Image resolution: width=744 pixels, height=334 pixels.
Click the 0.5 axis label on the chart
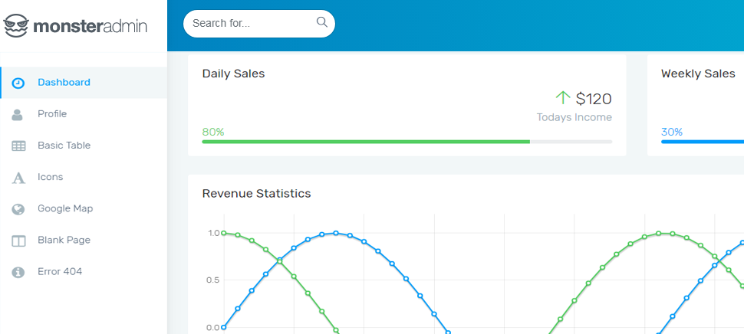214,280
